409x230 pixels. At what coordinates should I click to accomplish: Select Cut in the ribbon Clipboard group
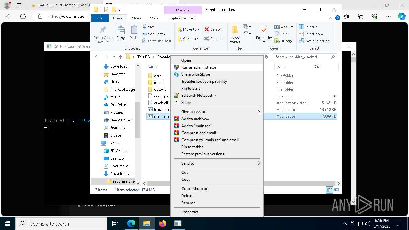pos(148,27)
